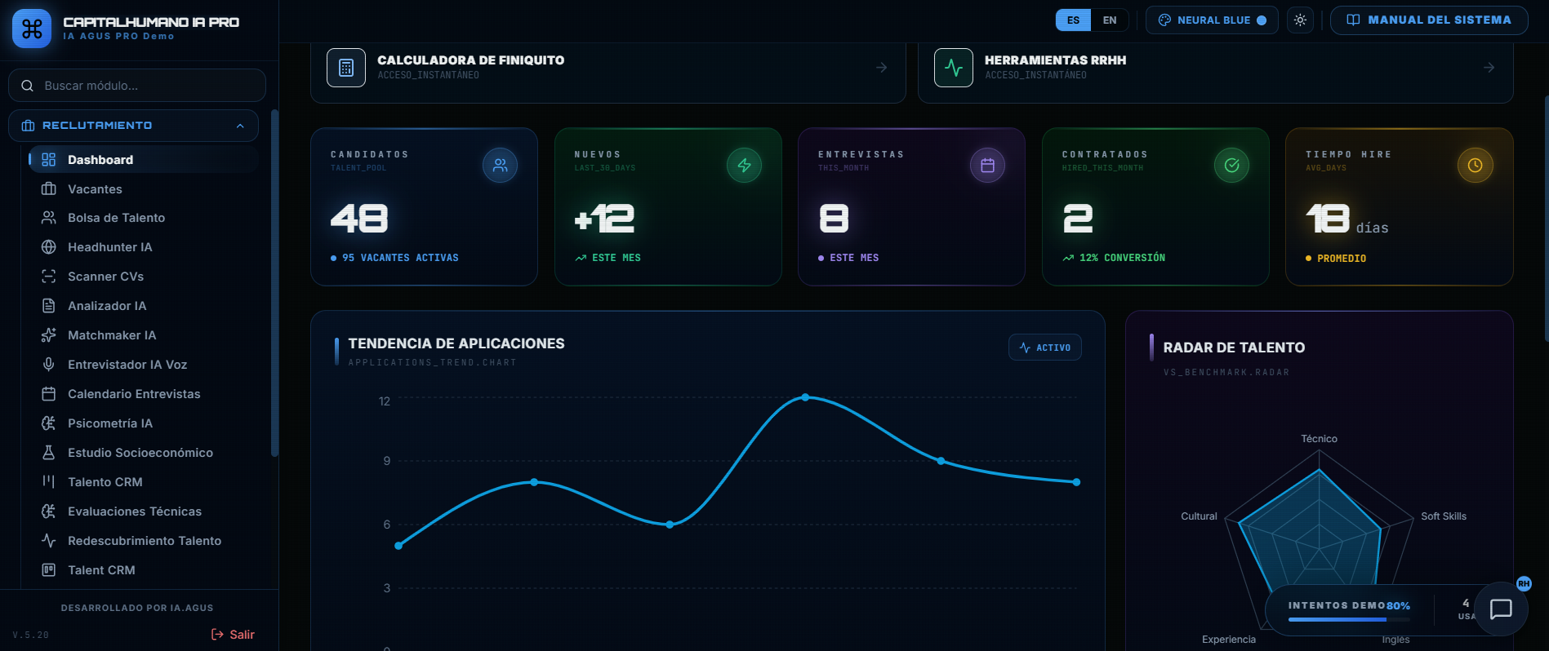Click the Psicometría IA brain icon

pyautogui.click(x=49, y=423)
